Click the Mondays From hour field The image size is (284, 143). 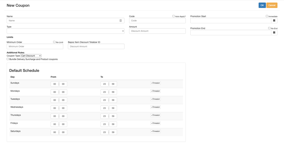(54, 92)
